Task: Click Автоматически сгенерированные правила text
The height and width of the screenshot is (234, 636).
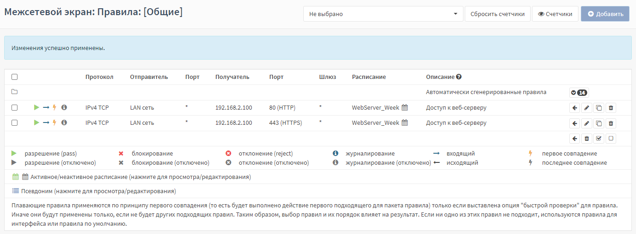Action: click(486, 92)
